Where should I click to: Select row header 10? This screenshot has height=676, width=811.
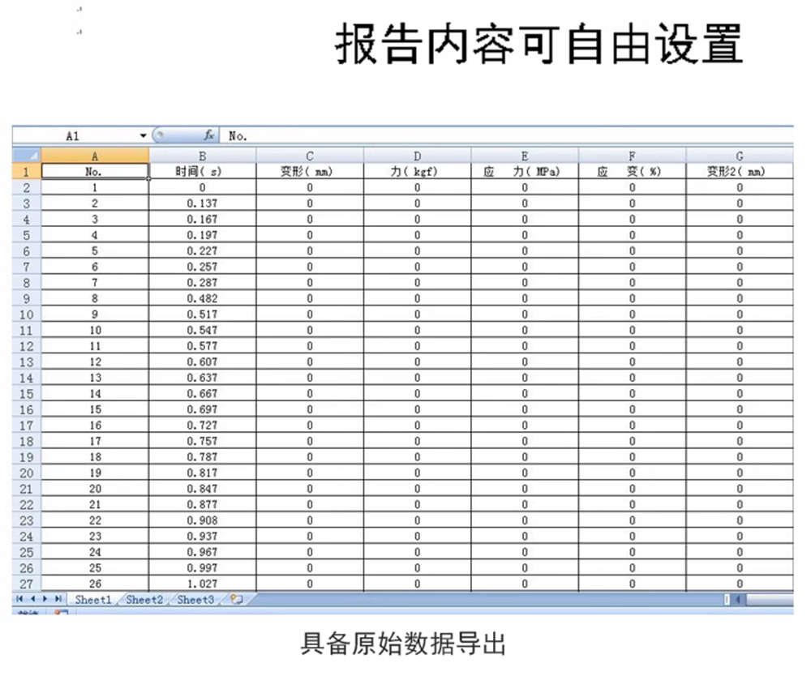27,314
